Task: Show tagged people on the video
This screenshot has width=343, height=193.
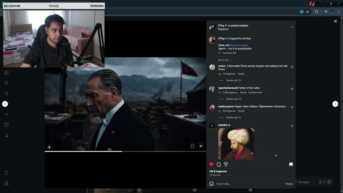Action: (49, 147)
